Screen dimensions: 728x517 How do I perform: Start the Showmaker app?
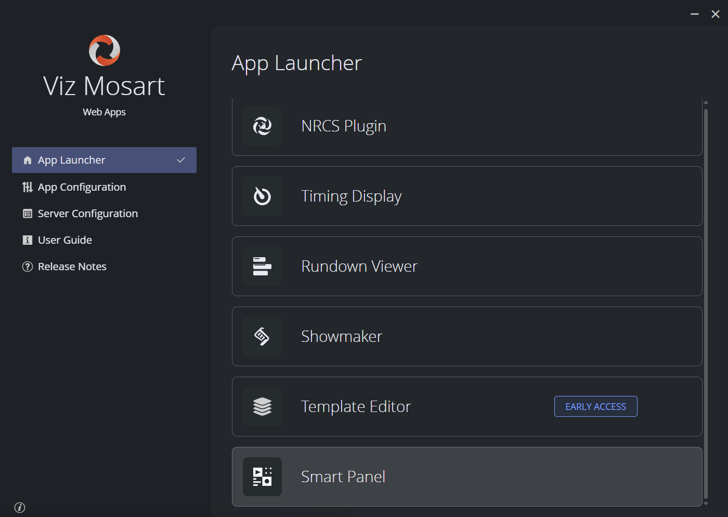coord(467,337)
